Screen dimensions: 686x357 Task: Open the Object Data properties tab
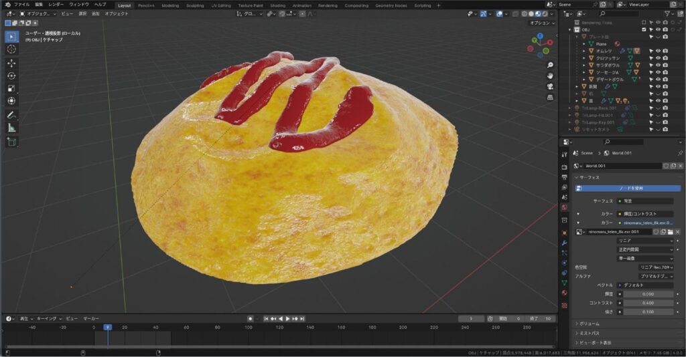(564, 283)
